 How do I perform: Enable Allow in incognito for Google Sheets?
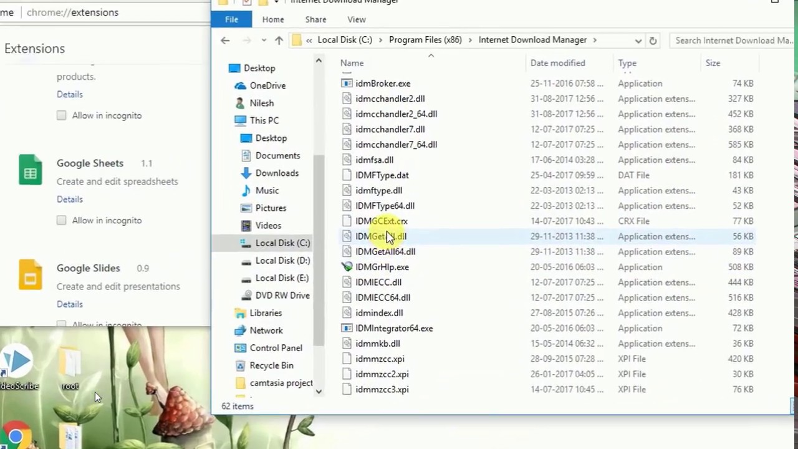point(61,220)
